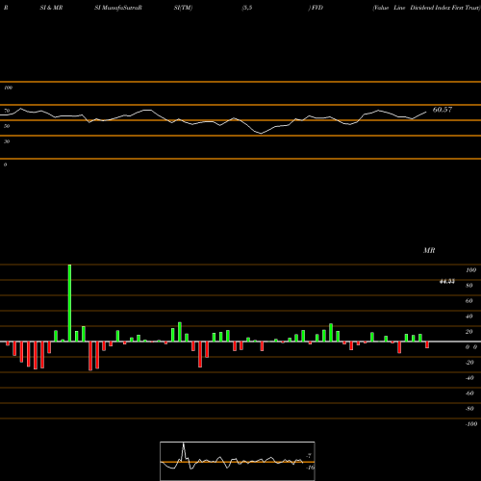Click the 'FVD' ticker symbol text
This screenshot has height=481, width=481.
pos(317,8)
